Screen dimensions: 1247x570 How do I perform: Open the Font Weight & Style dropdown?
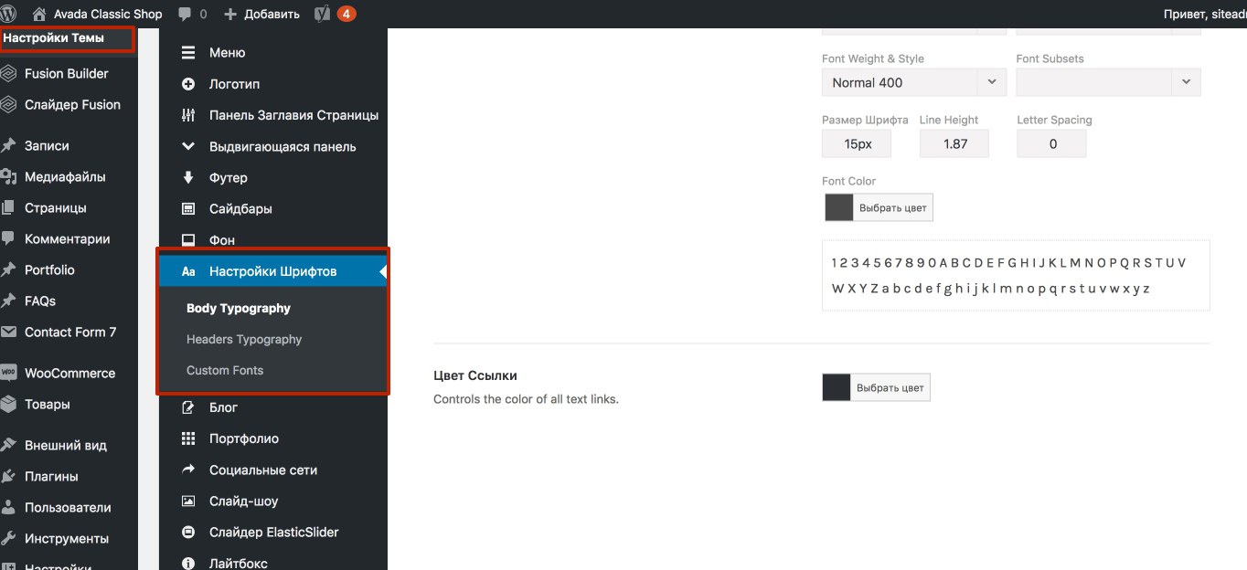point(914,82)
